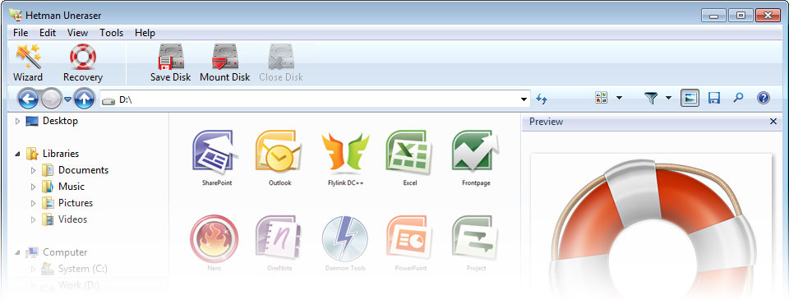Click the Recovery lifebuoy button
Image resolution: width=789 pixels, height=300 pixels.
83,63
